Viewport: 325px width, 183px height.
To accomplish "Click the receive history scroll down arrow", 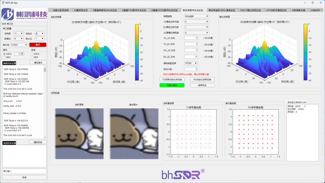I will 45,137.
